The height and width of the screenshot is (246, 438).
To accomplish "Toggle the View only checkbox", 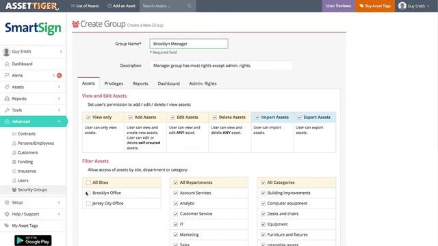I will click(88, 118).
